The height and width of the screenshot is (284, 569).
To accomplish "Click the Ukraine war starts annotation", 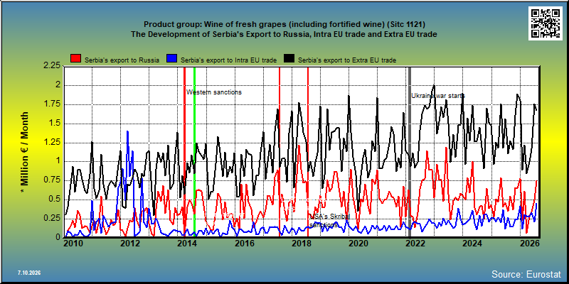I will (438, 96).
